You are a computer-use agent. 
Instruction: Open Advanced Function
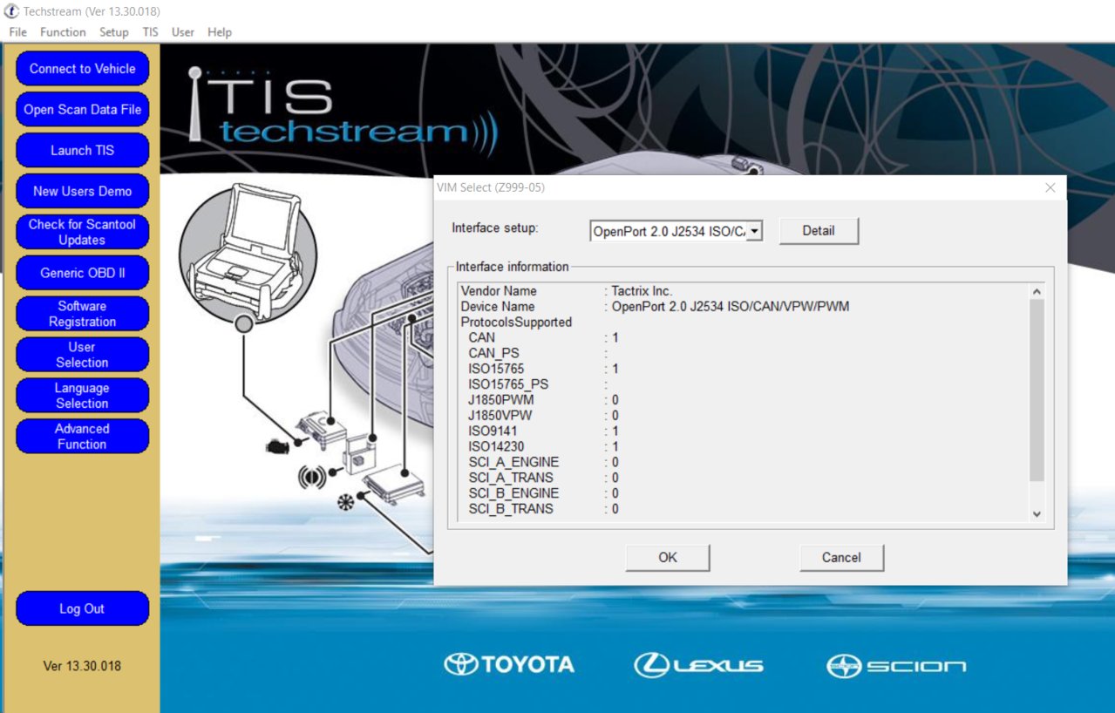(x=82, y=437)
